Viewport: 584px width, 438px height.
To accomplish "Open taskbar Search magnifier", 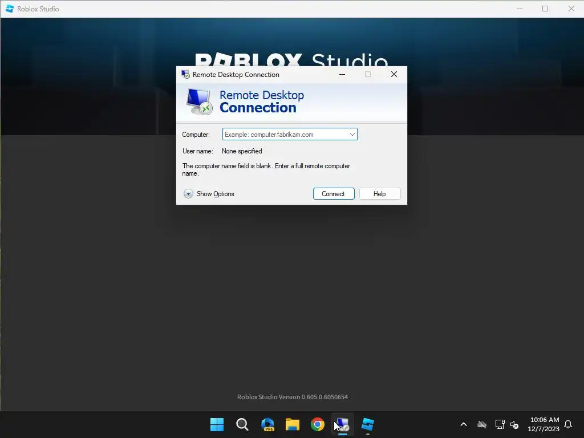I will [242, 424].
